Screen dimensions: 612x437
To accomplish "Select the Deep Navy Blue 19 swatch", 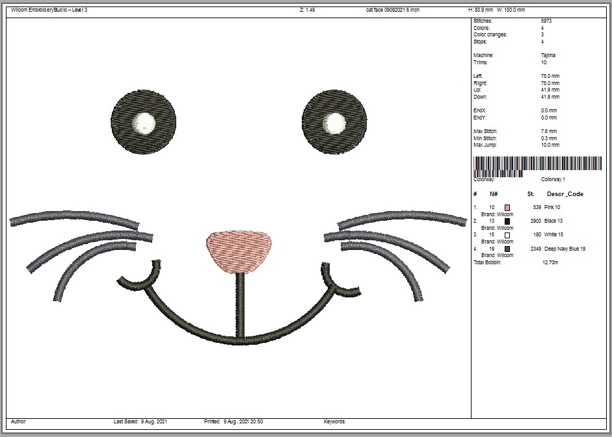I will [x=507, y=249].
